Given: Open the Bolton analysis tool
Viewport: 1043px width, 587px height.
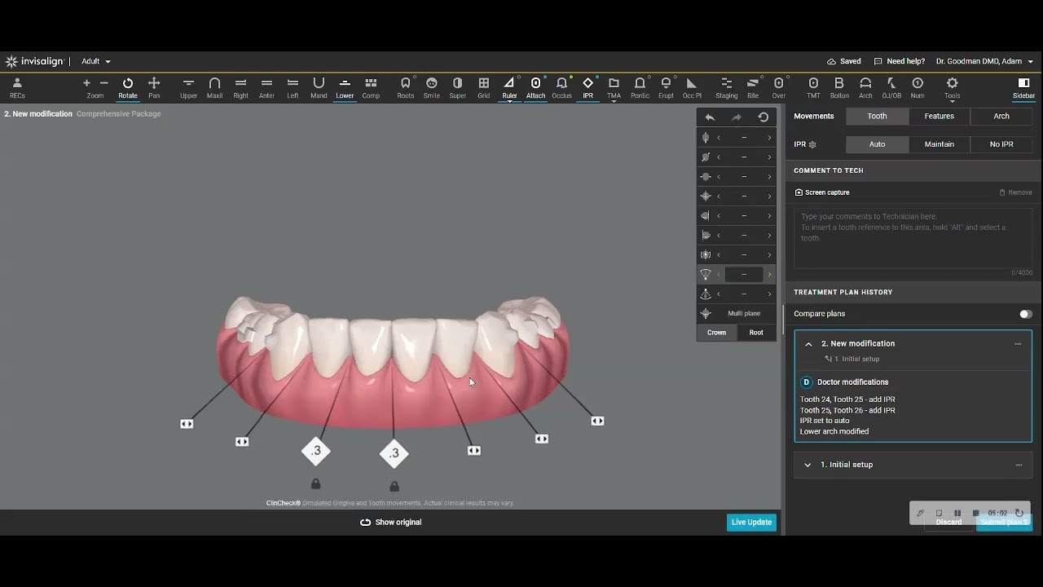Looking at the screenshot, I should click(839, 88).
